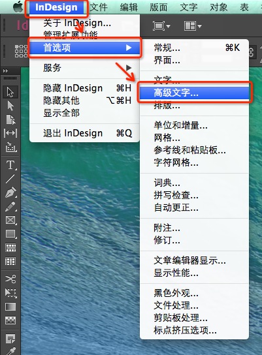Click the reference point grid icon

[x=21, y=51]
